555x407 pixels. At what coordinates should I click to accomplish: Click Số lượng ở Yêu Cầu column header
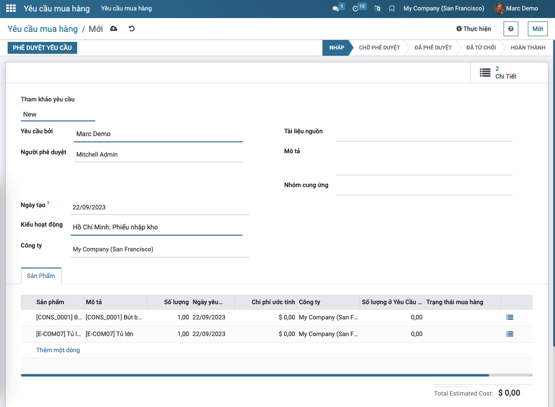coord(392,302)
